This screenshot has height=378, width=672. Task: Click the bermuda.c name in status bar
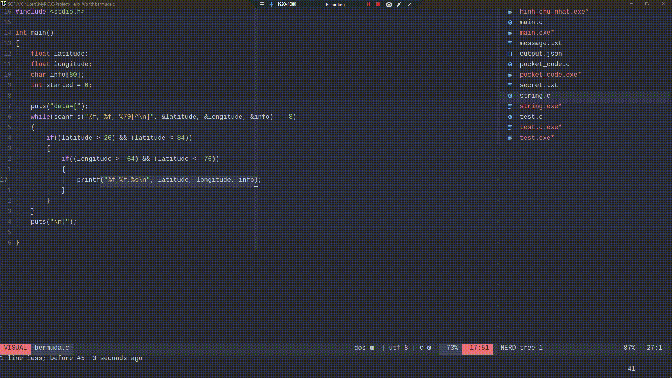point(52,348)
